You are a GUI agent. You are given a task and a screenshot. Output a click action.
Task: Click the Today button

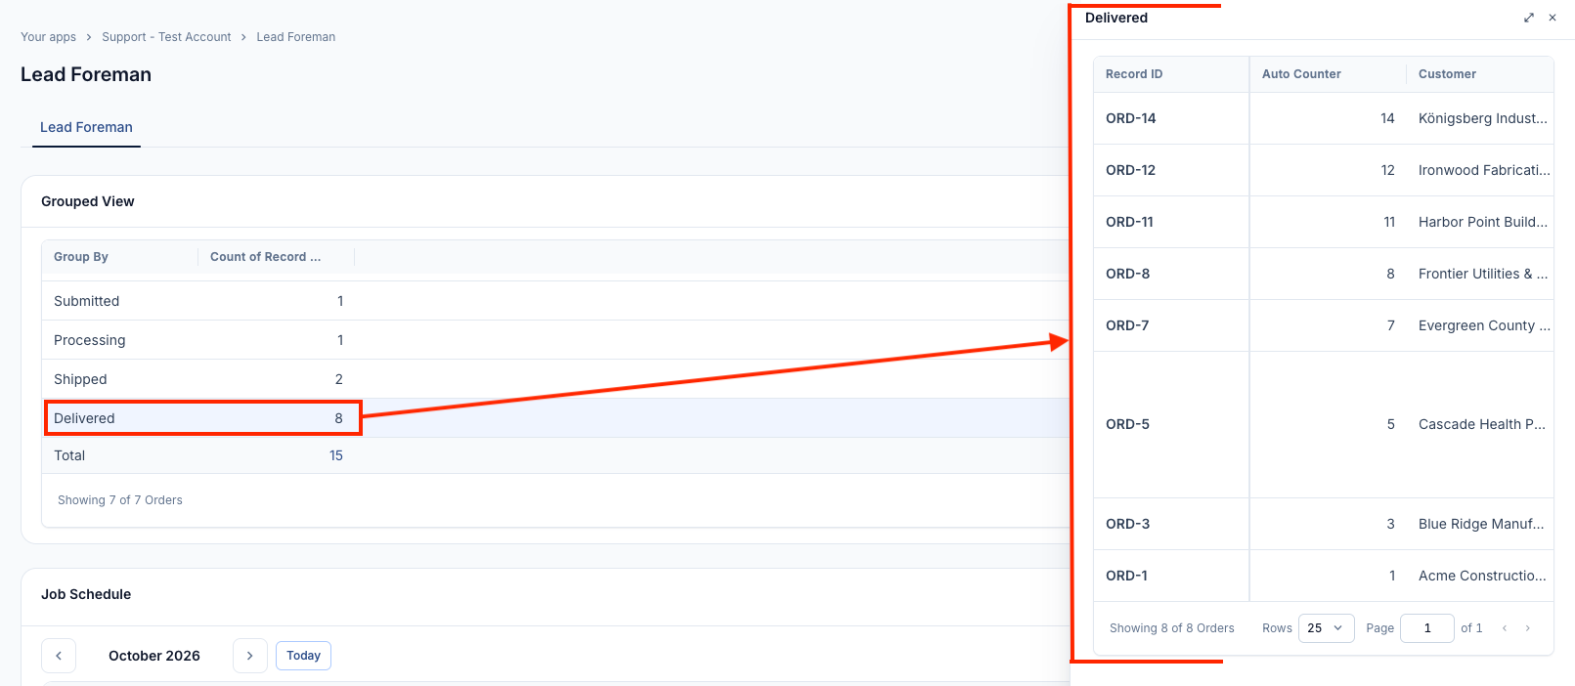[303, 656]
